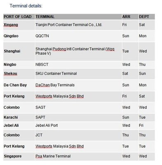Click Tianjin Port Container Terminal Co., Ltd. text
The height and width of the screenshot is (165, 162).
point(69,25)
